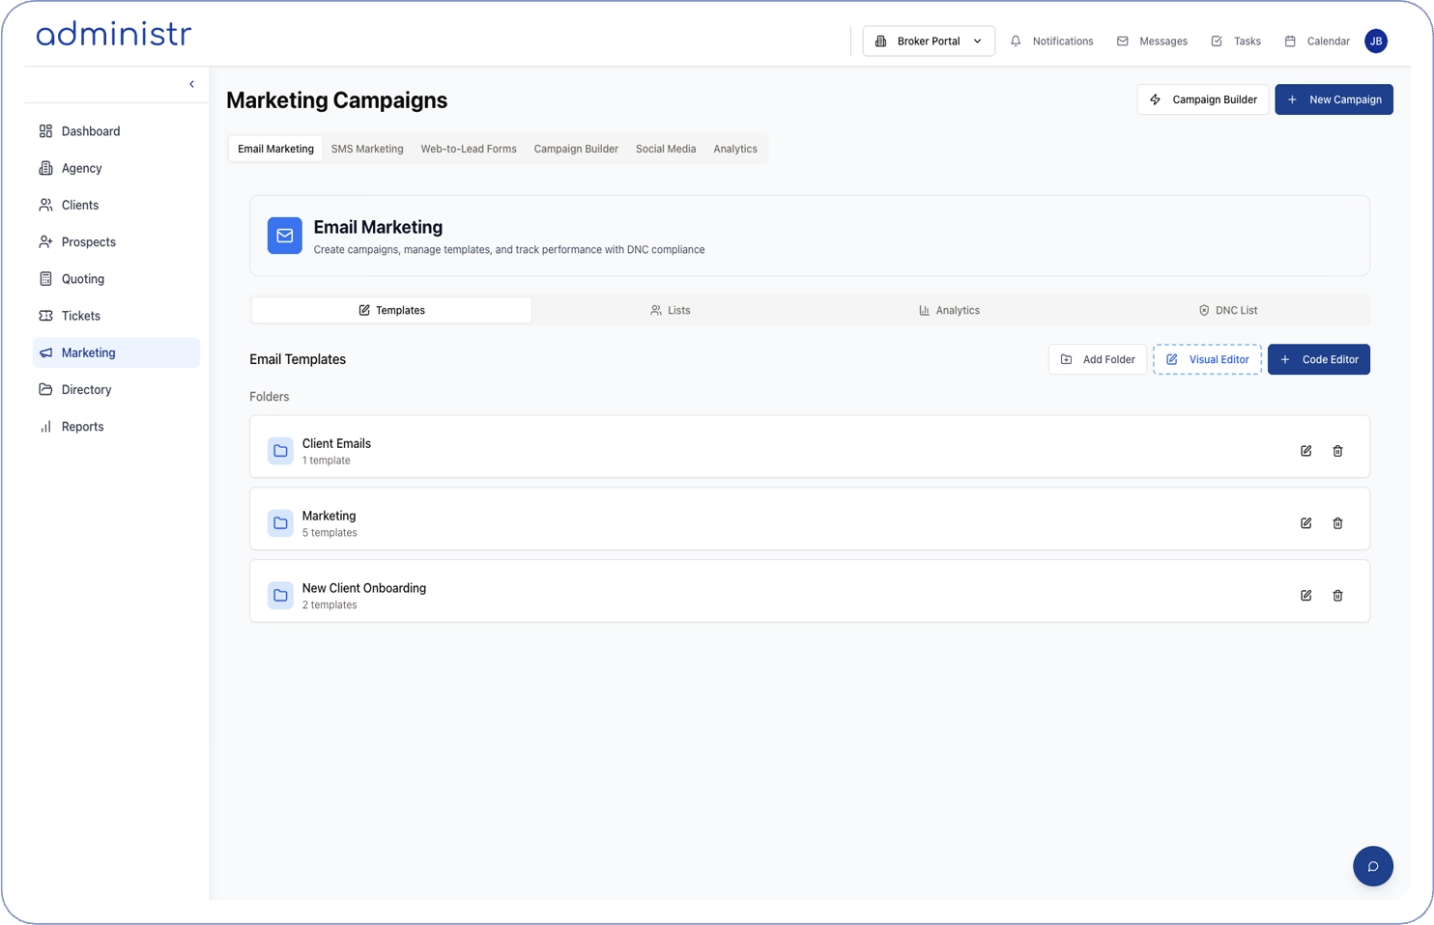
Task: Click the JB user avatar
Action: tap(1376, 42)
